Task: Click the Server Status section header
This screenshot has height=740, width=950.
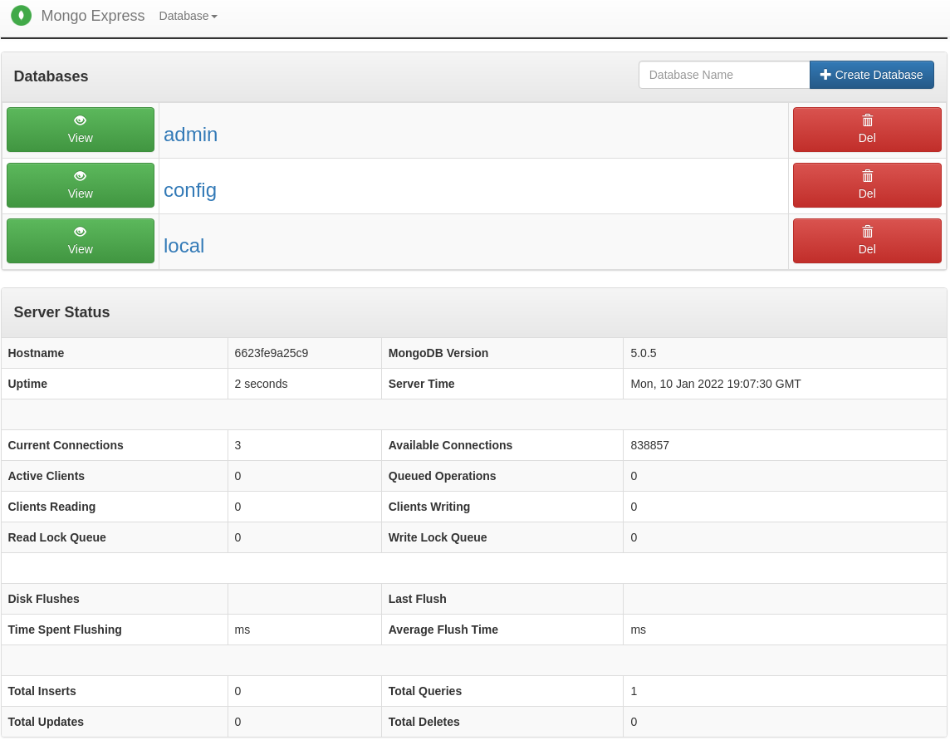Action: click(61, 312)
